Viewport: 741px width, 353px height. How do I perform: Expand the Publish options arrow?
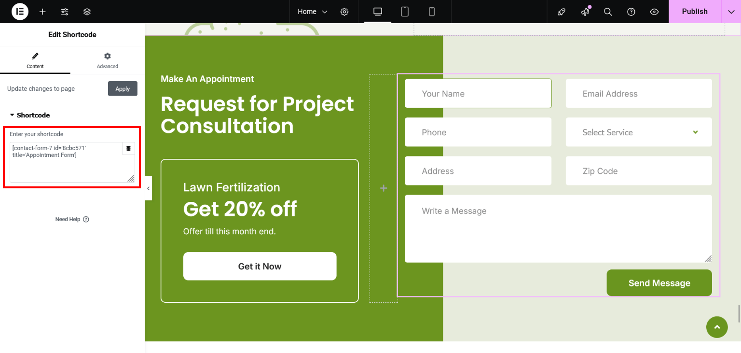pos(731,12)
